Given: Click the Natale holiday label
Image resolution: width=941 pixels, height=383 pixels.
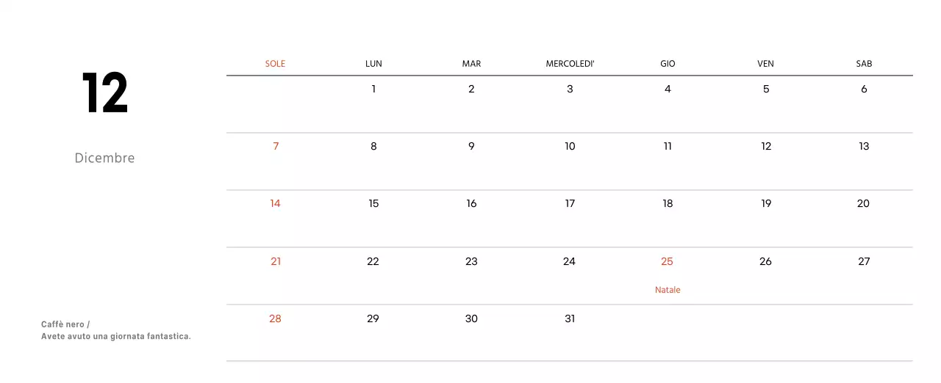Looking at the screenshot, I should point(668,290).
